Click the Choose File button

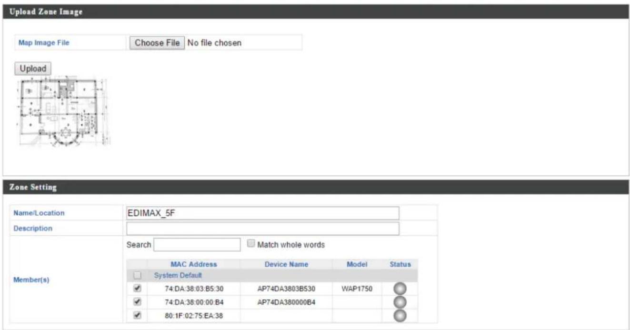pyautogui.click(x=157, y=43)
